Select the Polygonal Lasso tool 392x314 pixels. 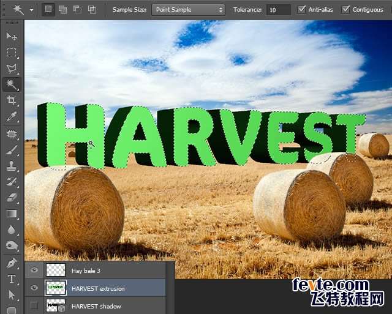pos(12,69)
